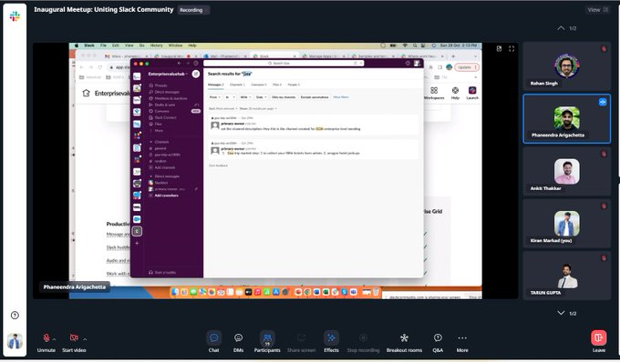The height and width of the screenshot is (362, 620).
Task: Open the Q&A panel
Action: point(438,341)
